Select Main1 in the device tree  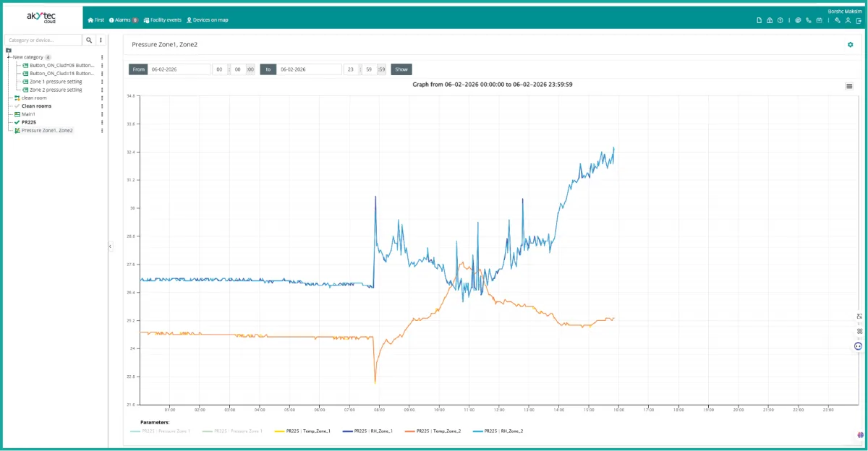28,114
